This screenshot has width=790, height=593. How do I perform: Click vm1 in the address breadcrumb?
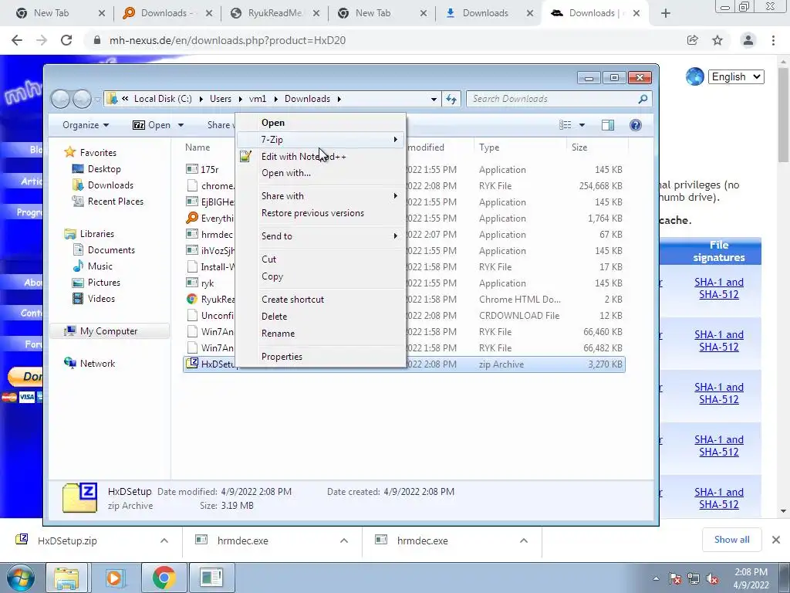point(258,99)
